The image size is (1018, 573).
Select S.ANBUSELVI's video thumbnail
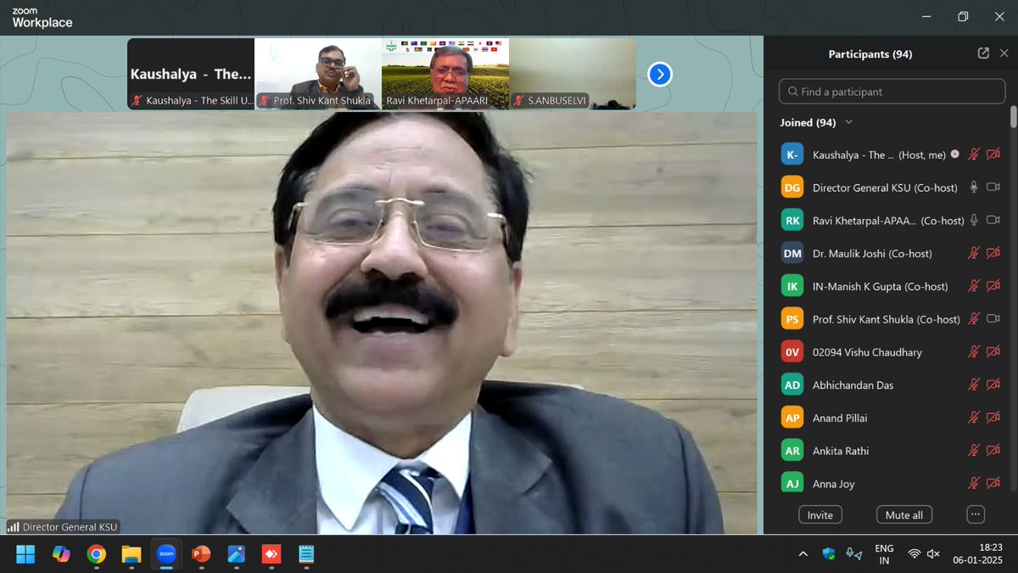tap(572, 74)
